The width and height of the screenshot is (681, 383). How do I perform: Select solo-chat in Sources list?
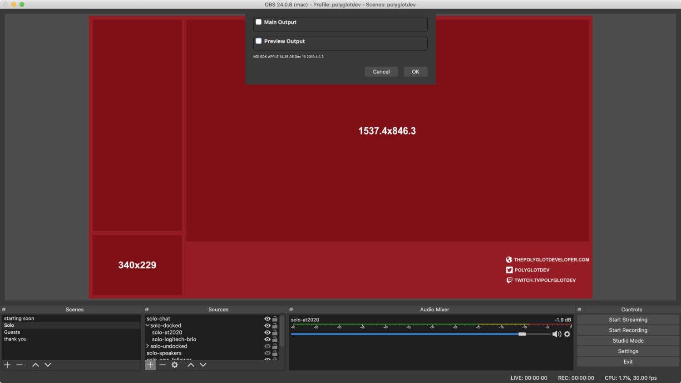pyautogui.click(x=158, y=319)
